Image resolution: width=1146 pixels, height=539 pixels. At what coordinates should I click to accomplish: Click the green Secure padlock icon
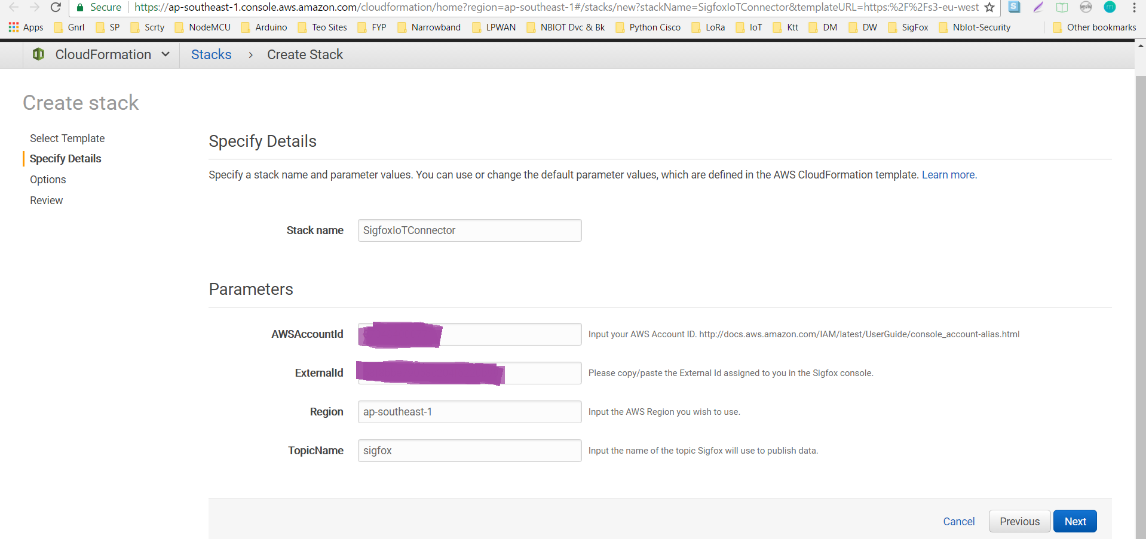click(x=80, y=7)
